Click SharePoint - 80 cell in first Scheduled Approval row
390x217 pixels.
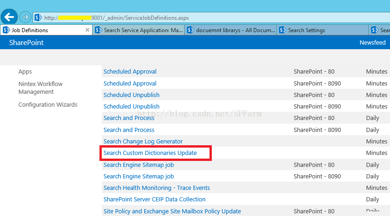[x=314, y=72]
